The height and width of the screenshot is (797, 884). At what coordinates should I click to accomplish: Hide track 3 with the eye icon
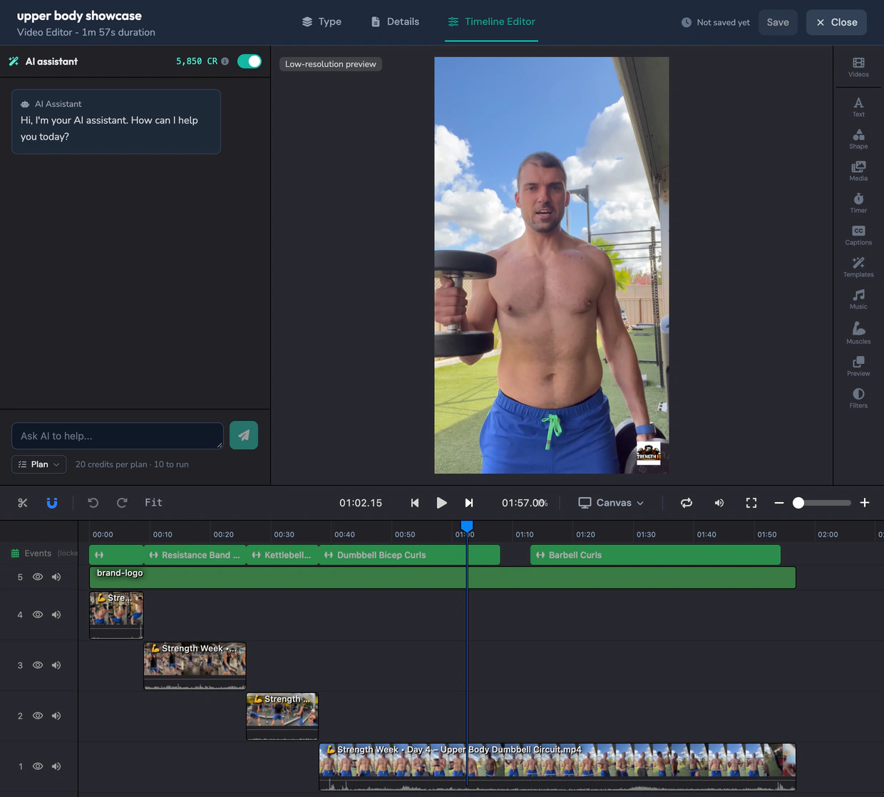tap(38, 665)
